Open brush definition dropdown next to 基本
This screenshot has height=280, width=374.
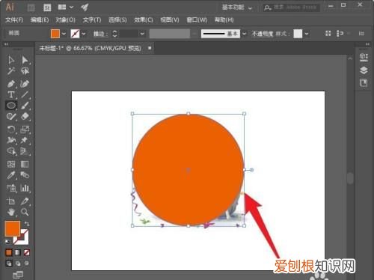pos(245,34)
